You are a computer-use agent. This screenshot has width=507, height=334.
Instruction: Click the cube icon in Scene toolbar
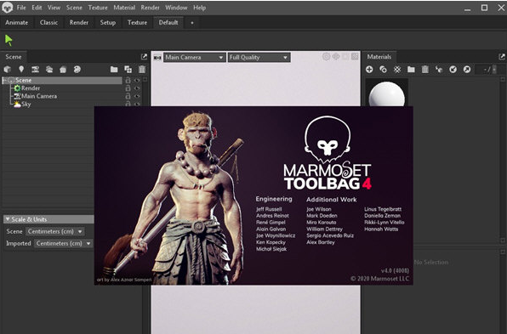(x=7, y=69)
